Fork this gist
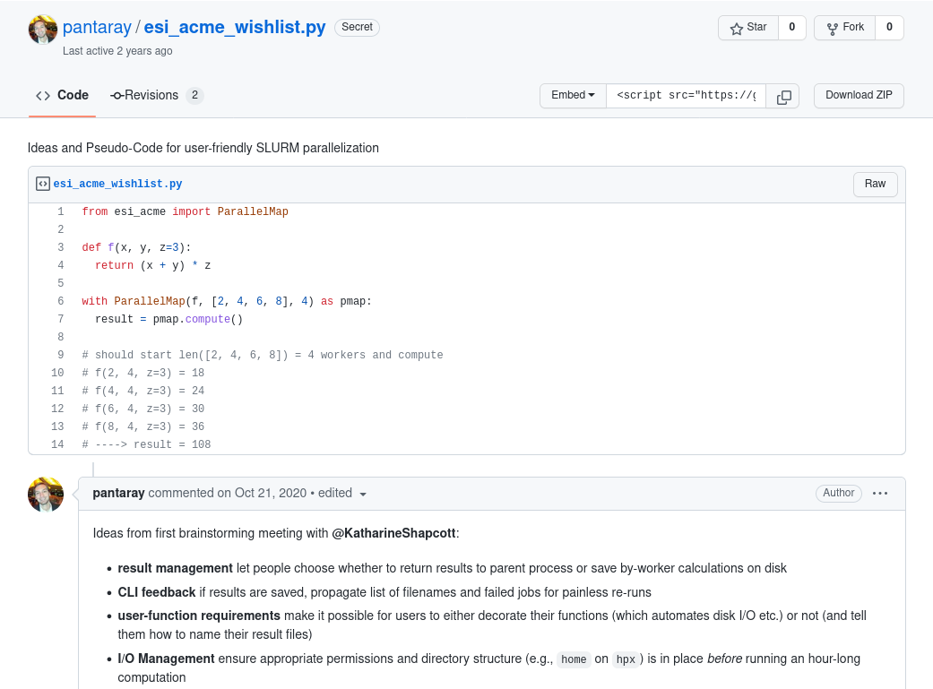Image resolution: width=933 pixels, height=689 pixels. click(x=844, y=28)
